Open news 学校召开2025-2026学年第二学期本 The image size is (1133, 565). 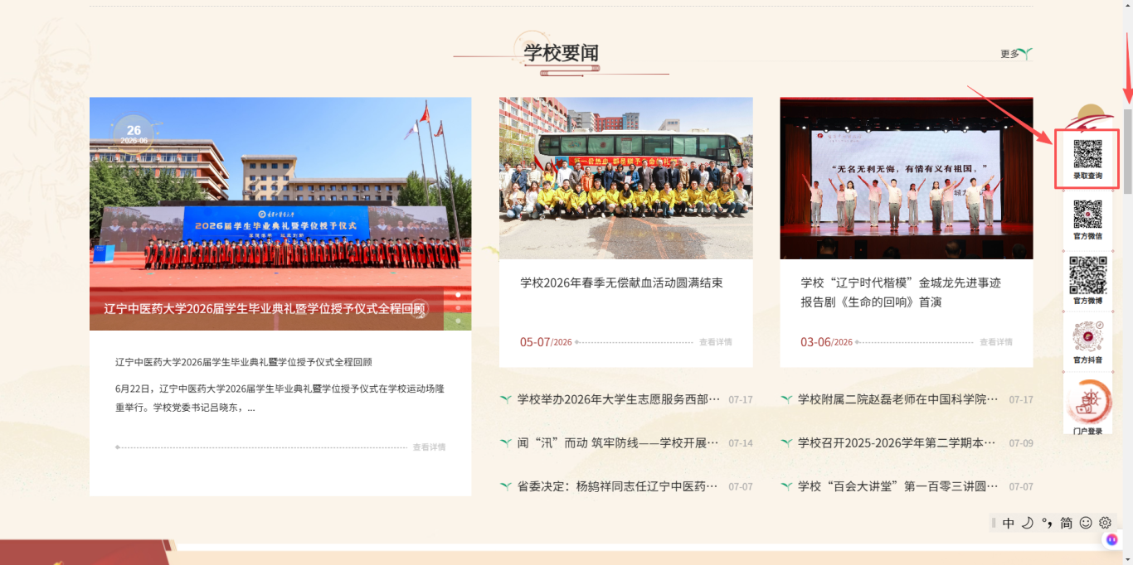point(898,443)
